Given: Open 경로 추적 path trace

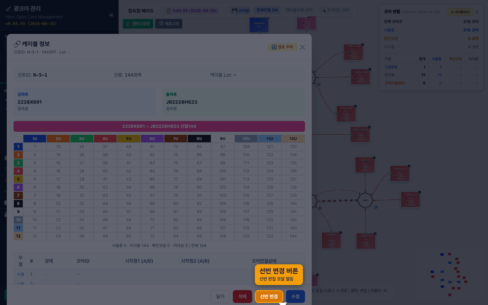Looking at the screenshot, I should point(282,47).
